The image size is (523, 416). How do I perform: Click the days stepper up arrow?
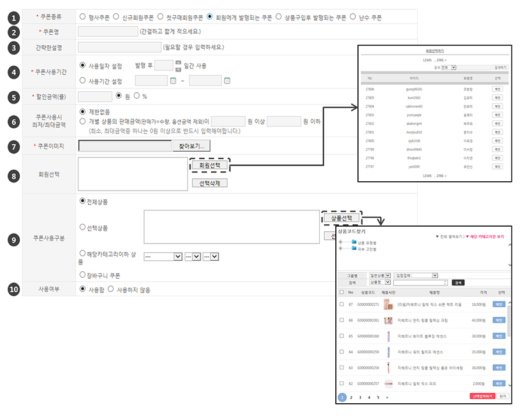[178, 63]
